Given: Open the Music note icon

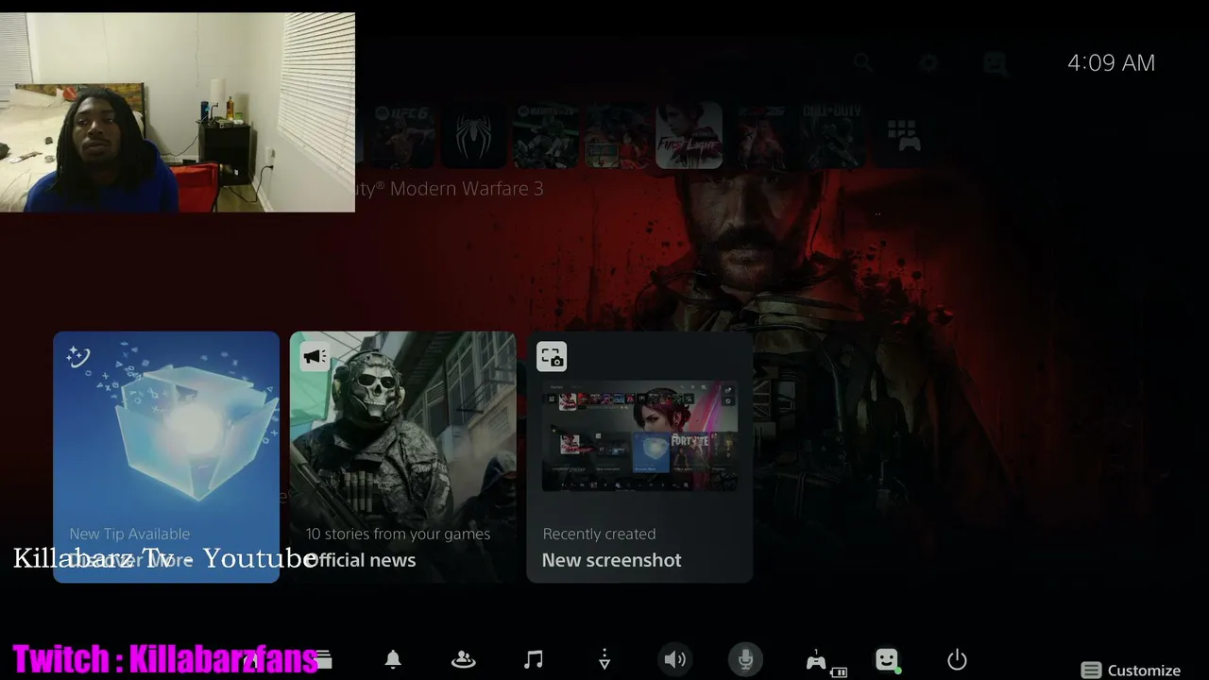Looking at the screenshot, I should pyautogui.click(x=534, y=659).
